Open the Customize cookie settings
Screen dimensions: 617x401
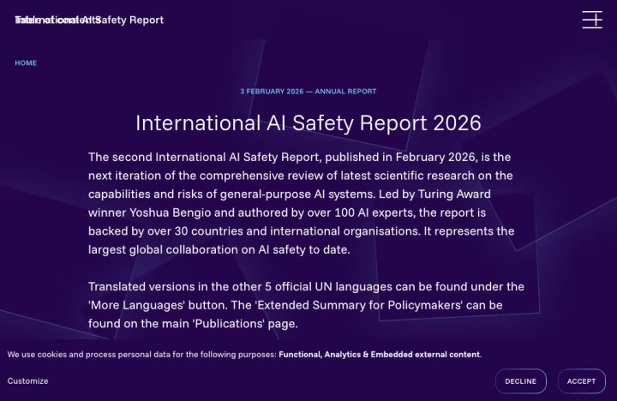click(x=27, y=381)
